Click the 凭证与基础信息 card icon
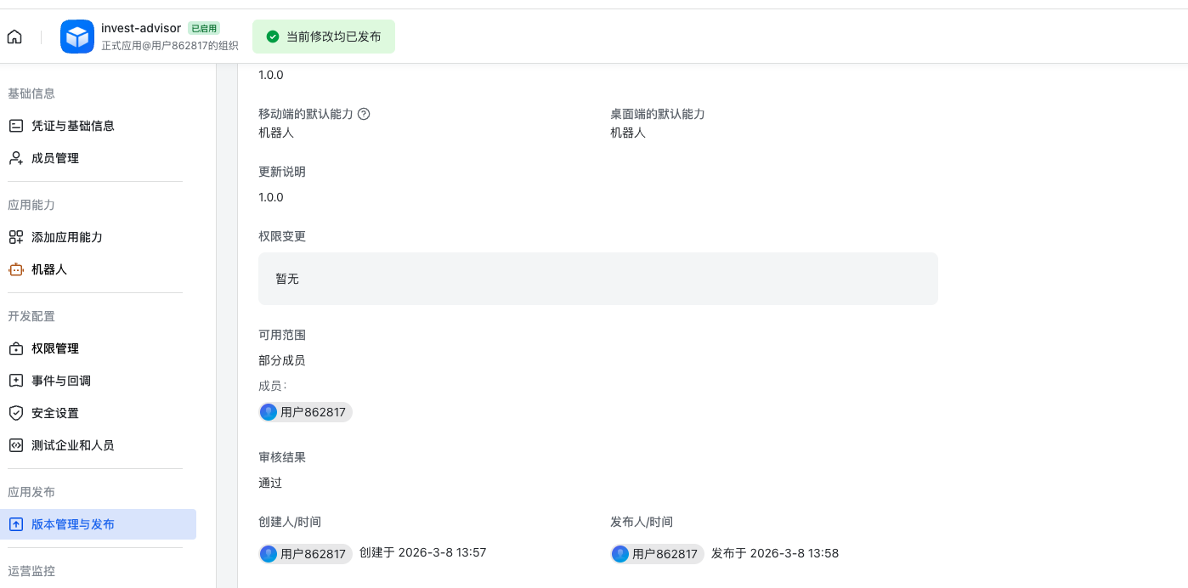The image size is (1188, 588). coord(15,125)
